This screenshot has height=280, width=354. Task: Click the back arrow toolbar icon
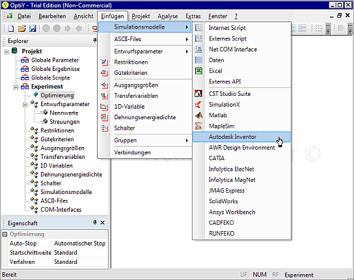pos(79,29)
